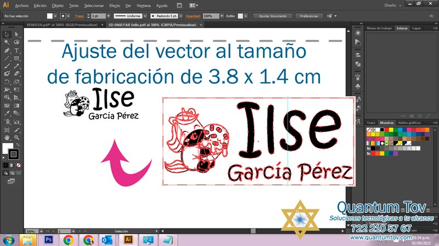Open the Brushes panel dock icon
Image resolution: width=439 pixels, height=246 pixels.
click(x=358, y=77)
